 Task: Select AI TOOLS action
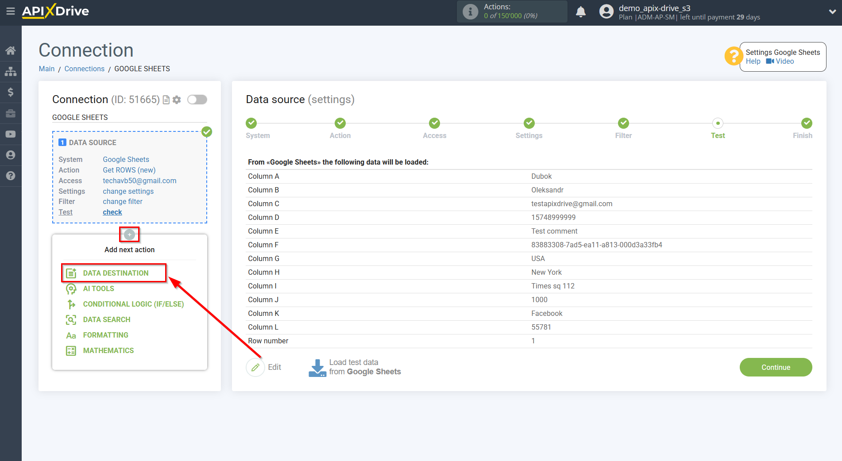(99, 288)
